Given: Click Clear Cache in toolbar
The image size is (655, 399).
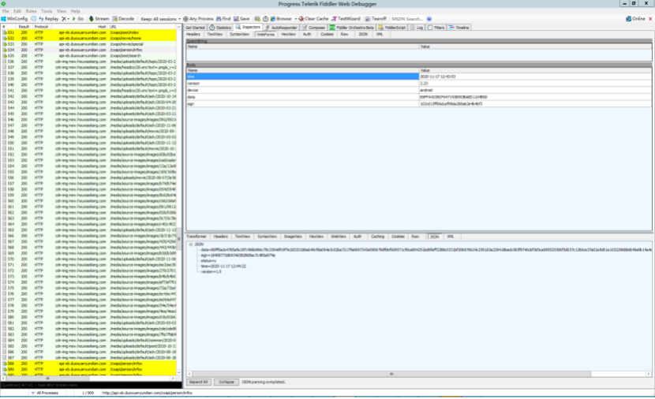Looking at the screenshot, I should pyautogui.click(x=313, y=19).
